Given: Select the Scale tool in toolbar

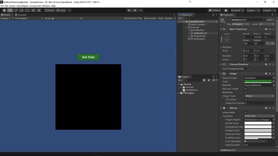Looking at the screenshot, I should point(22,10).
